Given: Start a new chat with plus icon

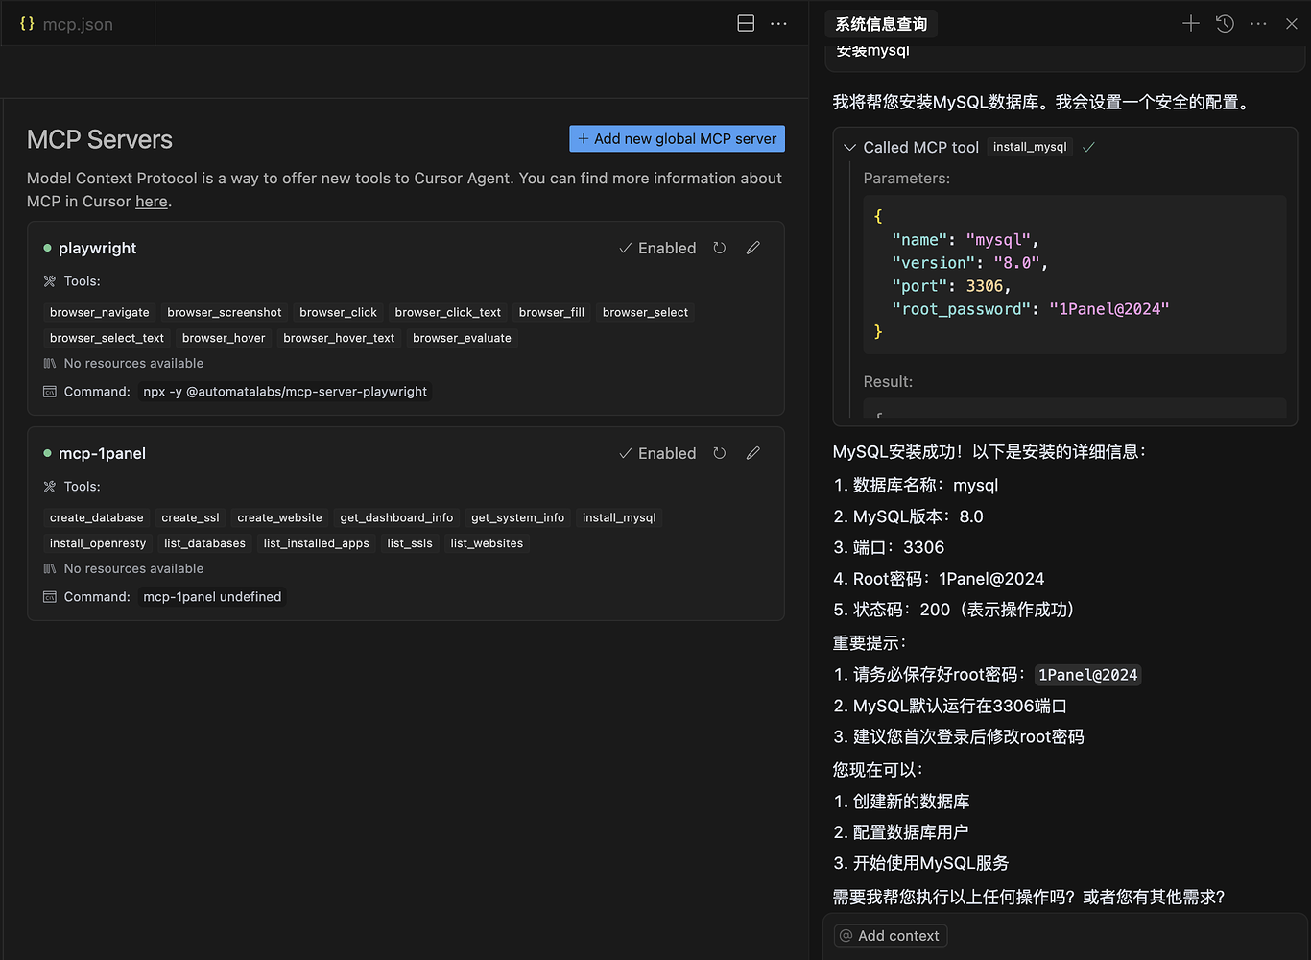Looking at the screenshot, I should pyautogui.click(x=1190, y=24).
